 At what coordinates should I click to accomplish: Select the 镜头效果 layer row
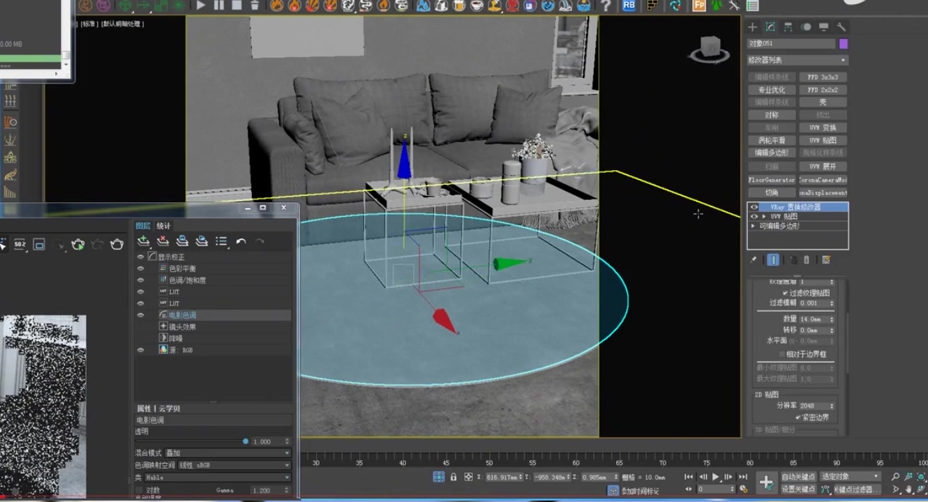click(x=213, y=327)
